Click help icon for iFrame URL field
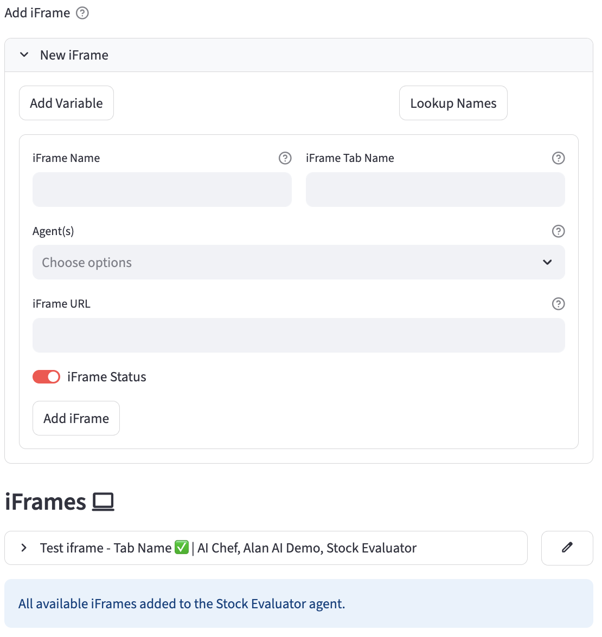Viewport: 602px width, 637px height. (558, 304)
